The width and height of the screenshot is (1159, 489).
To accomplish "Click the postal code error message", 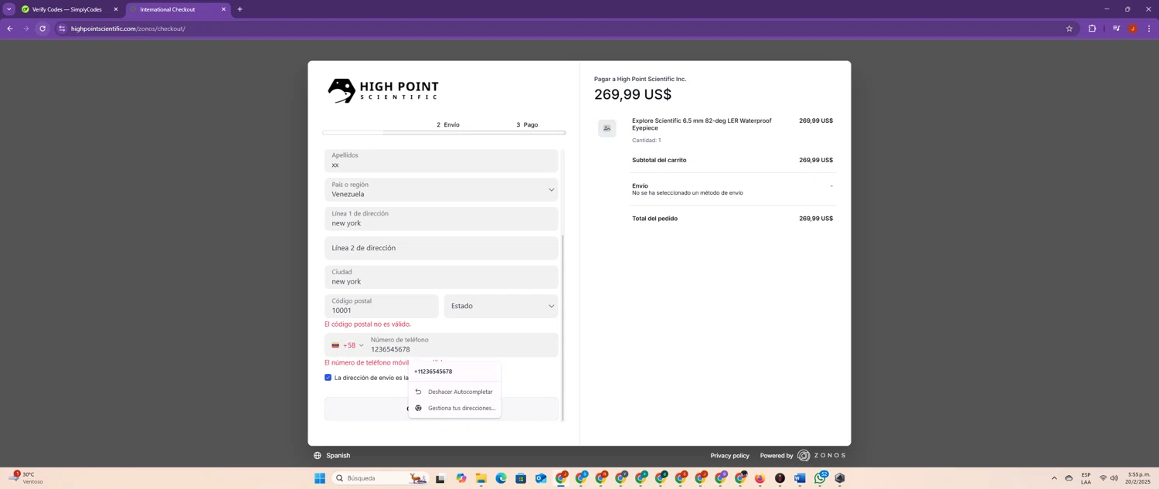I will [368, 324].
